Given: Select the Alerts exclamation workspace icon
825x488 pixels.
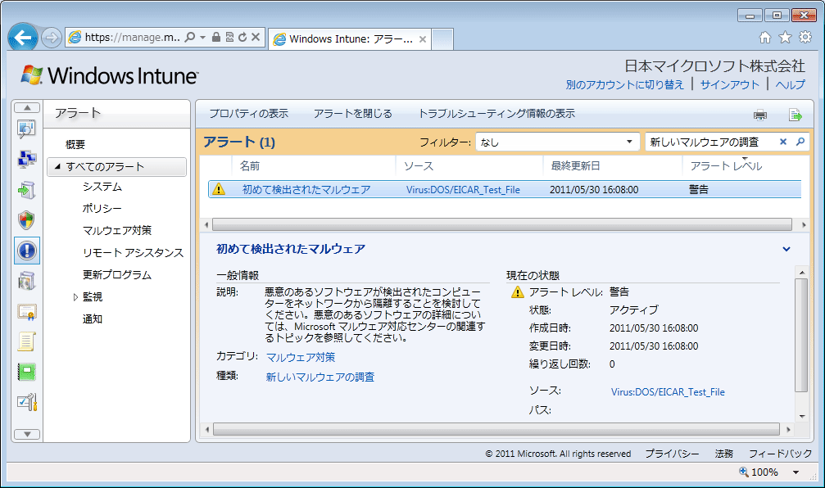Looking at the screenshot, I should point(27,251).
